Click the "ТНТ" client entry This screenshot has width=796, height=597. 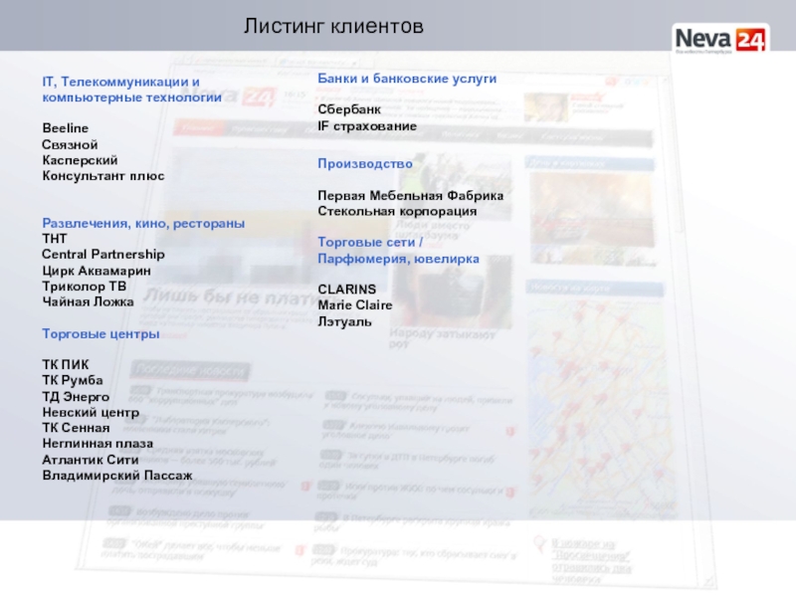(55, 239)
